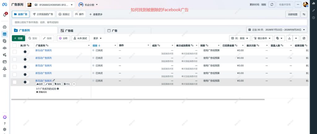Open the megaphone advertising settings sidebar icon
Screen dimensions: 317x134
tap(5, 55)
